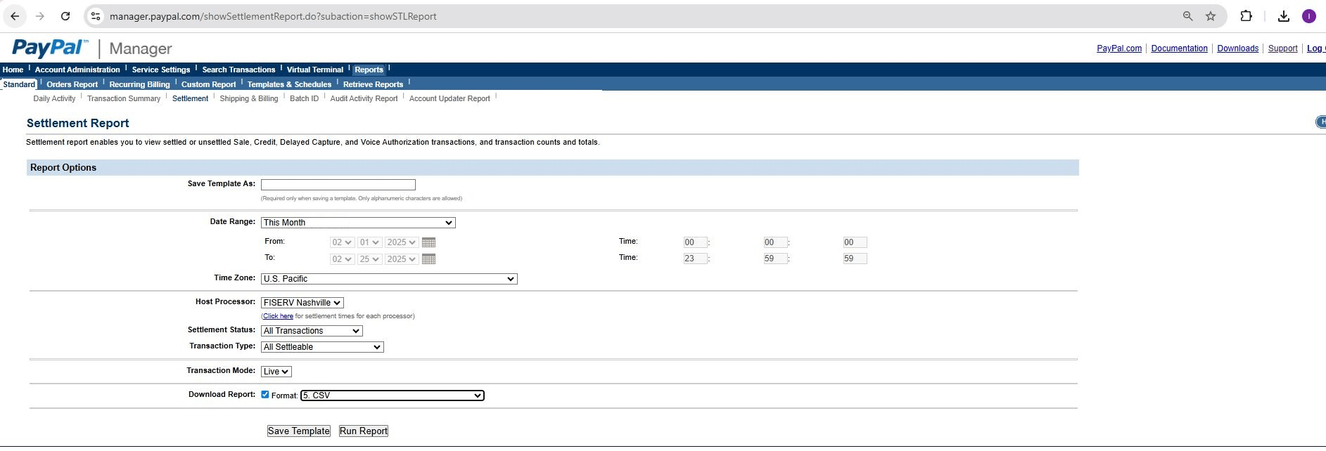This screenshot has height=451, width=1326.
Task: Open Transaction Summary report link
Action: point(124,98)
